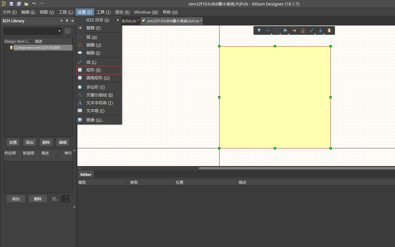
Task: Click the Selection Filter funnel icon
Action: click(x=259, y=30)
